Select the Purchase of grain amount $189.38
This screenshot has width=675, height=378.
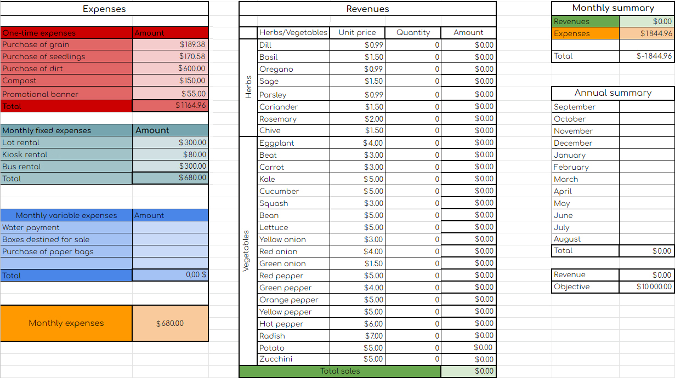[170, 44]
